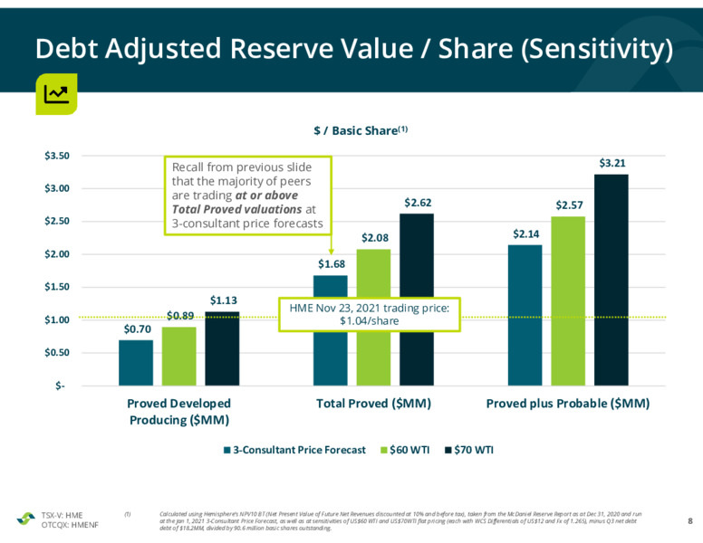This screenshot has width=703, height=543.
Task: Click the Total Proved ($MM) axis label
Action: click(x=373, y=404)
